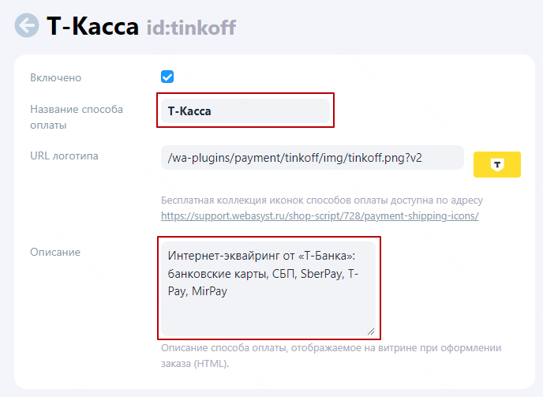Edit the payment method name field
Viewport: 543px width, 397px height.
point(245,110)
